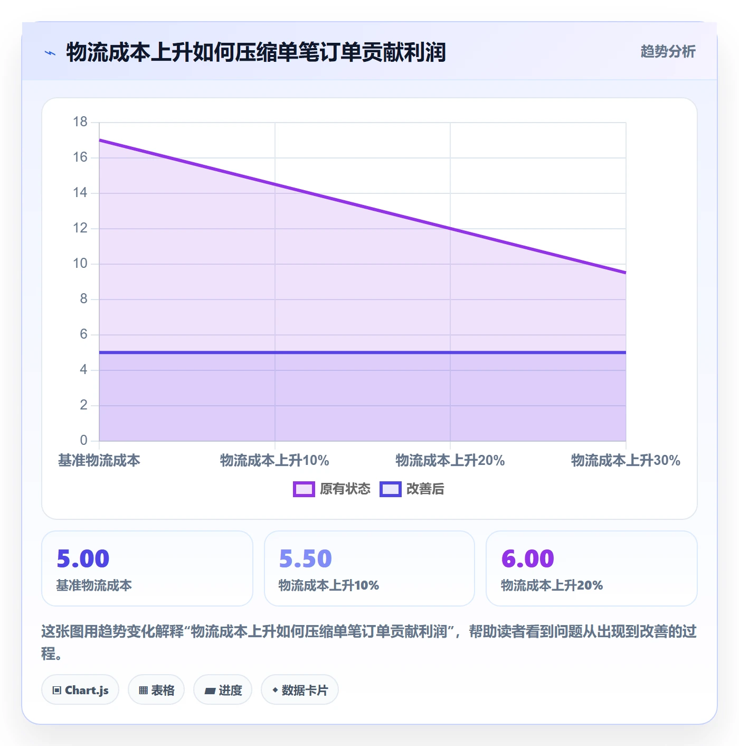Click the 数据卡片 tag chip
This screenshot has height=746, width=739.
point(300,689)
